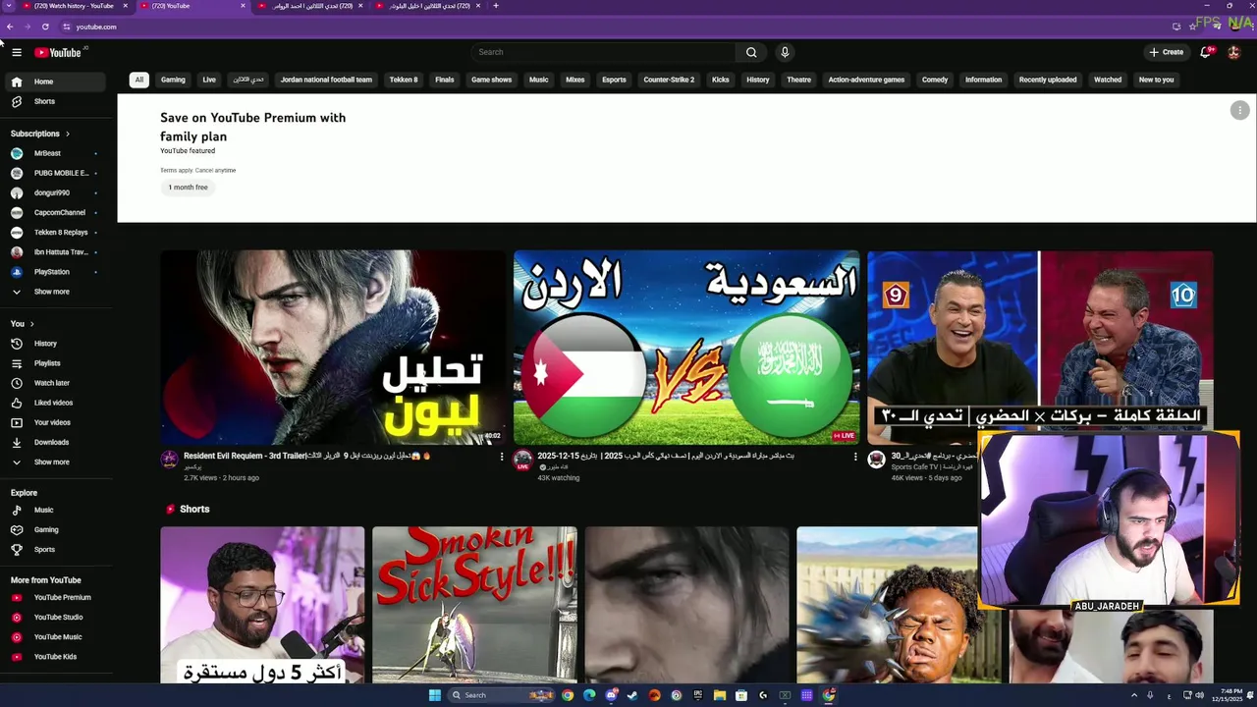
Task: Select the Tekken 8 filter chip
Action: pos(404,80)
